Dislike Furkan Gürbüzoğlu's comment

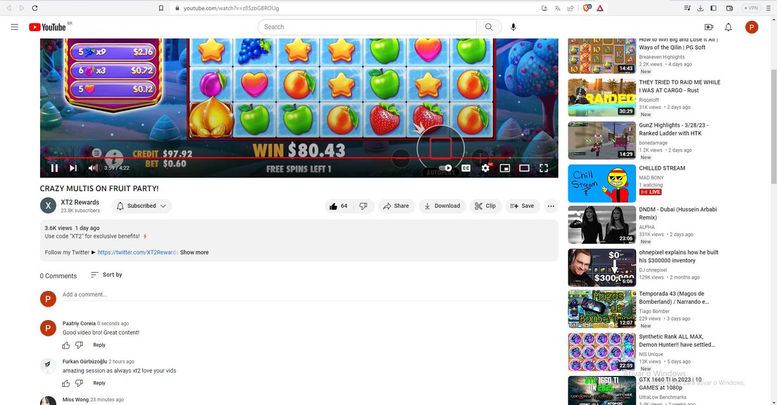tap(79, 384)
